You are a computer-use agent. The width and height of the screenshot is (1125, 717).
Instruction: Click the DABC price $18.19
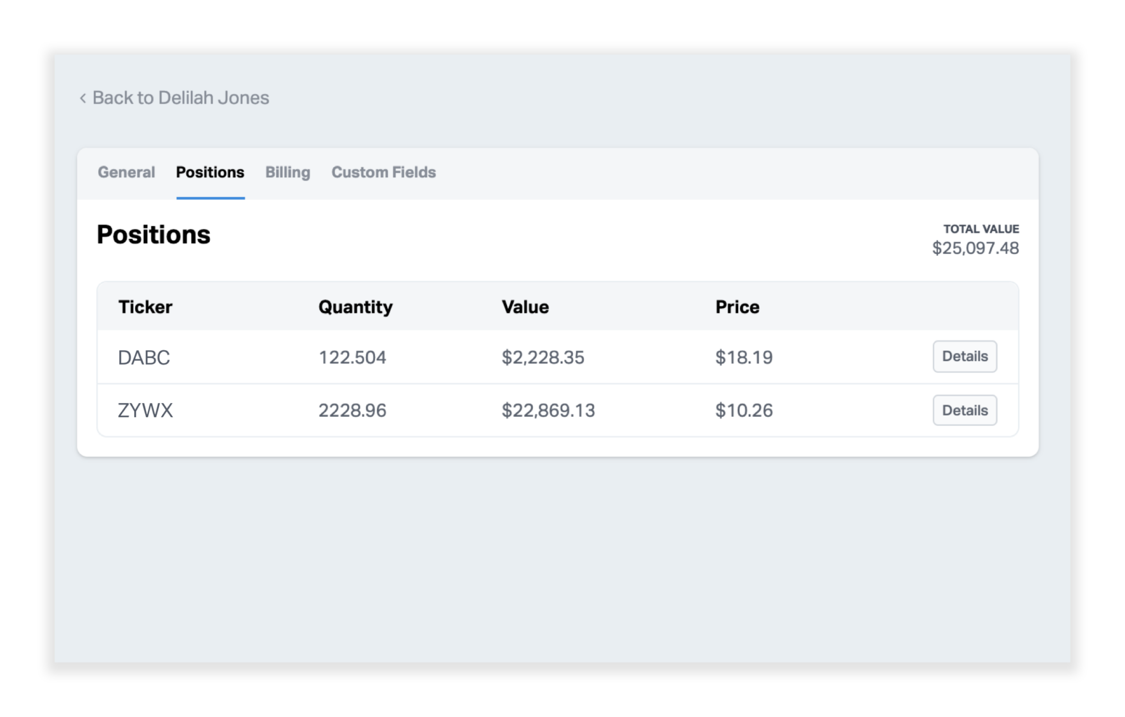(743, 357)
